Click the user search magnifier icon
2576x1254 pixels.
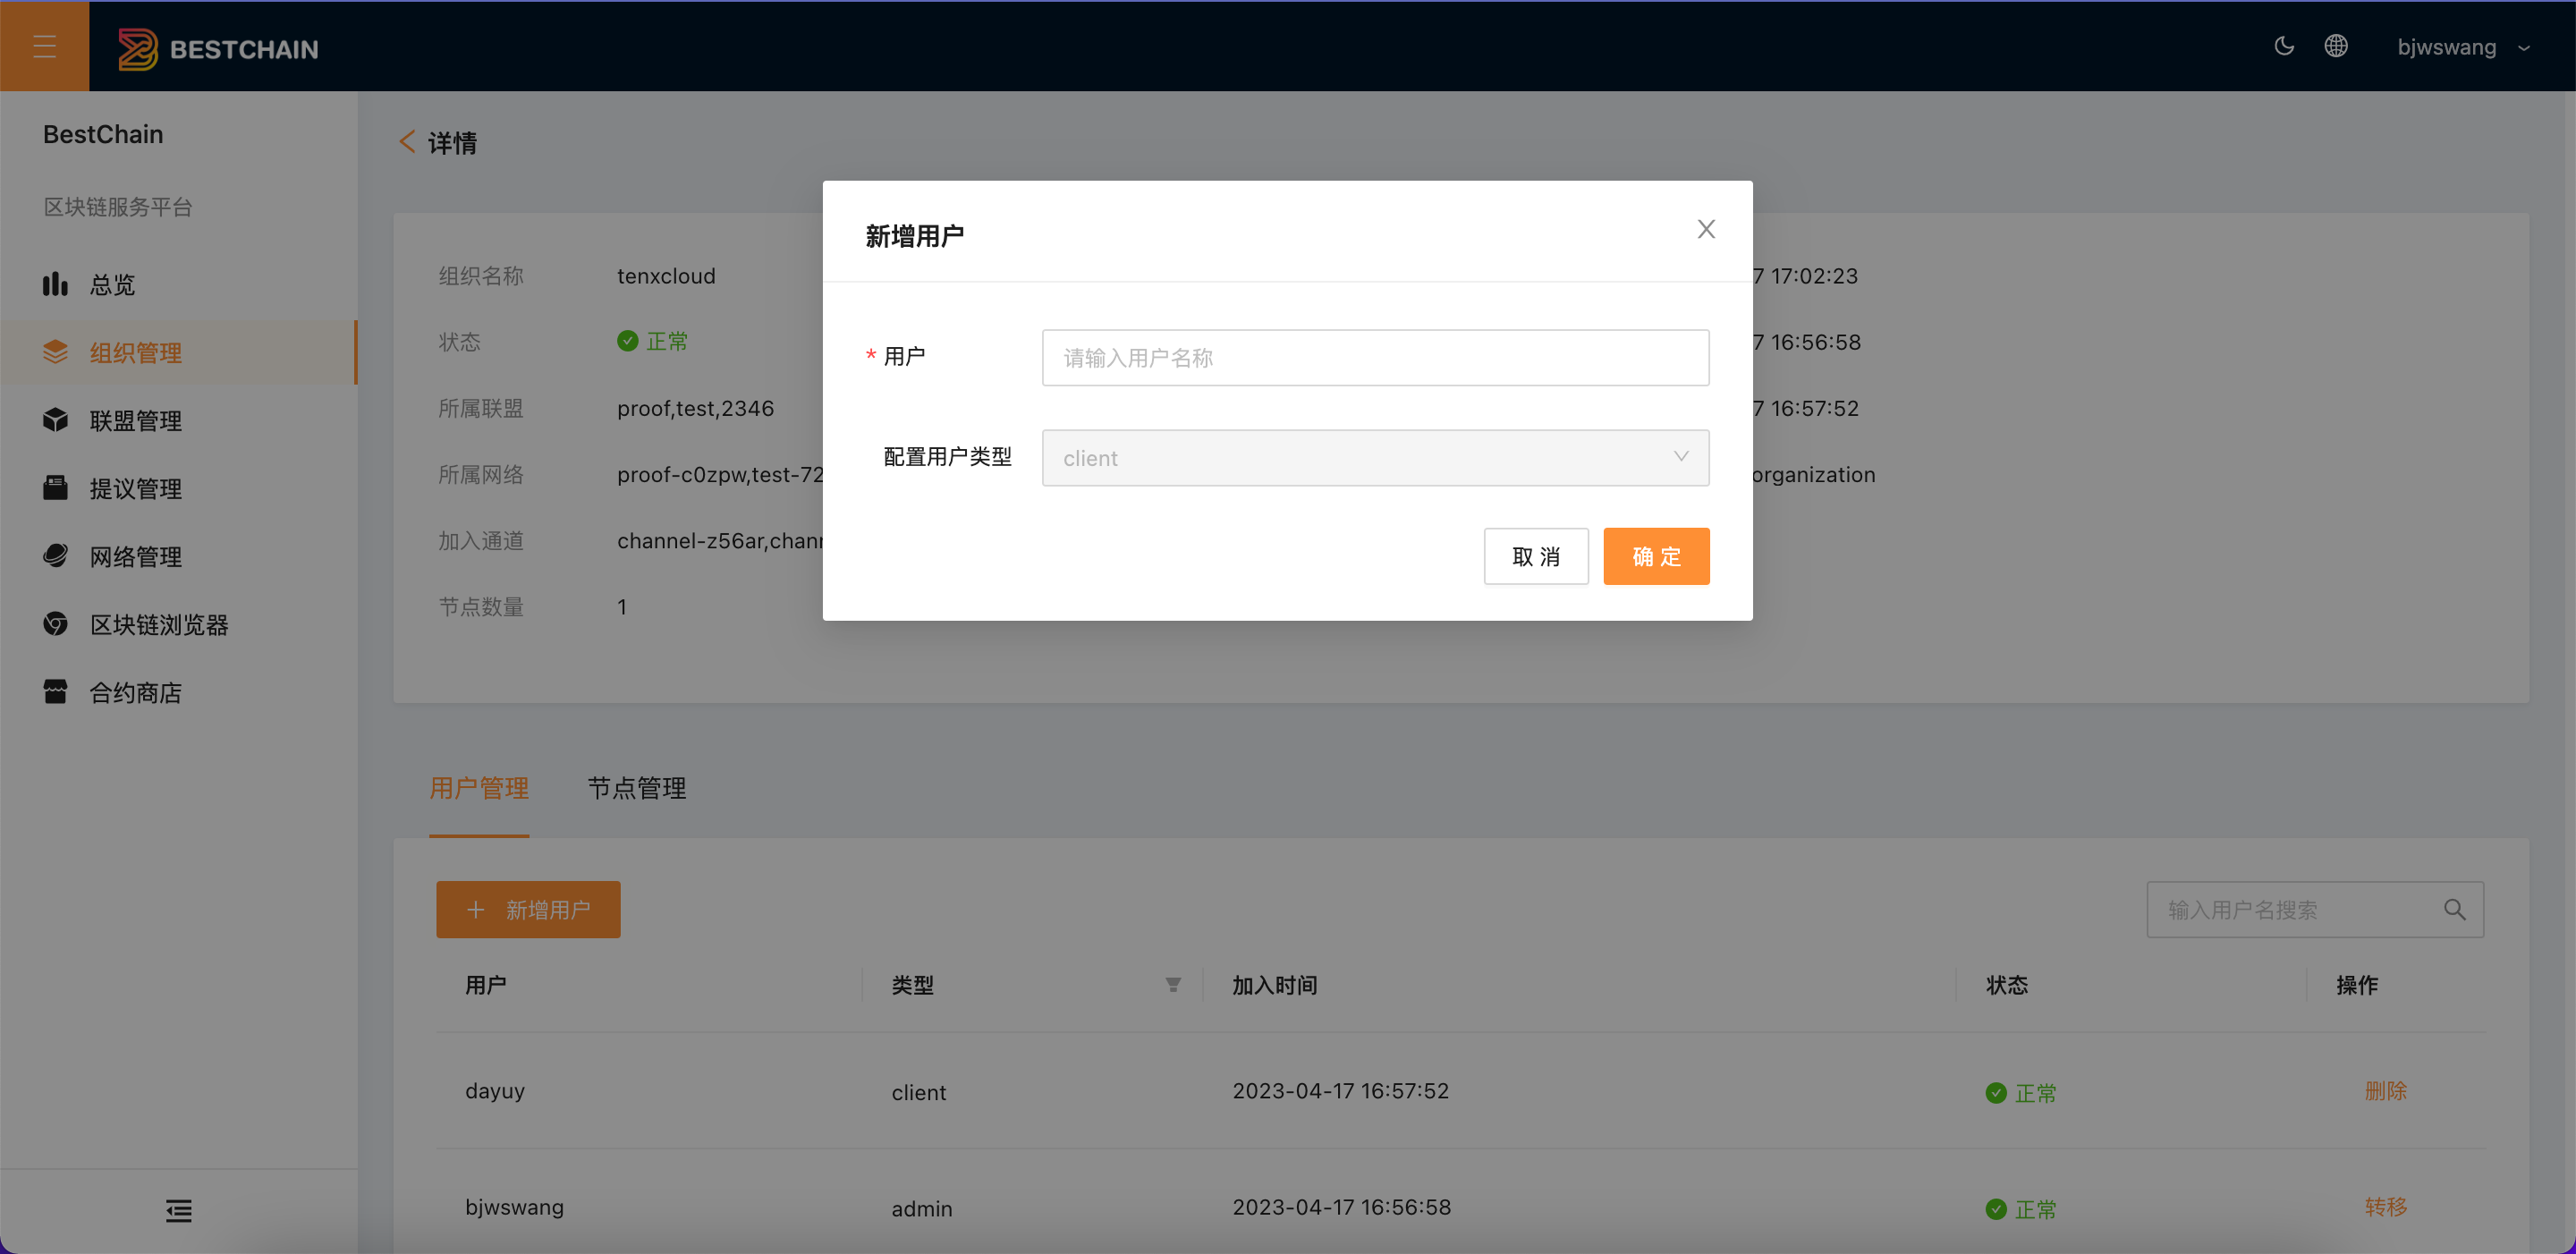pyautogui.click(x=2454, y=909)
